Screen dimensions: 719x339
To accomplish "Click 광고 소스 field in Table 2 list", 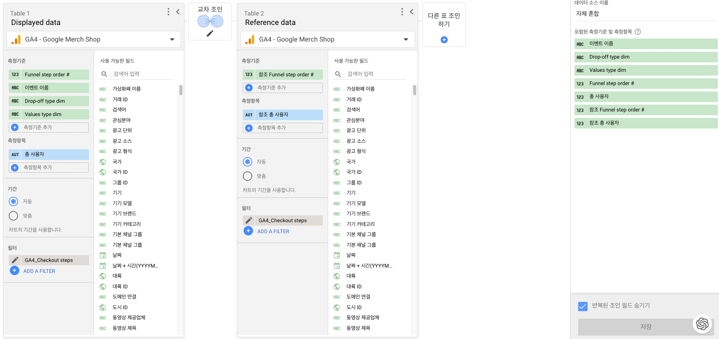I will point(356,141).
